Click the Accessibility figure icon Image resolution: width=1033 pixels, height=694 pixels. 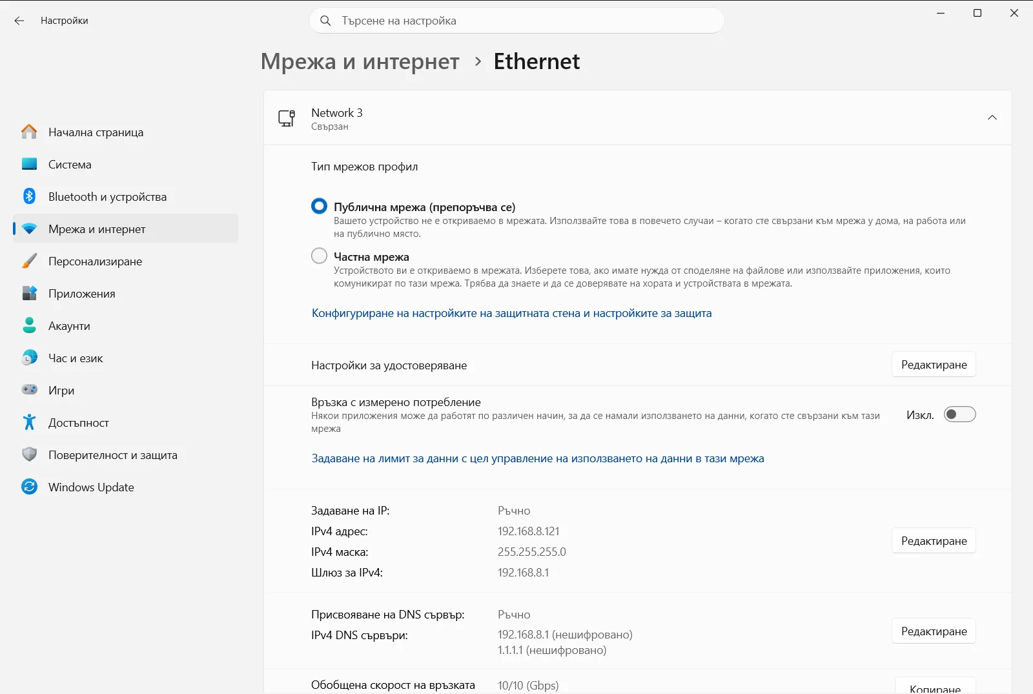click(x=29, y=422)
